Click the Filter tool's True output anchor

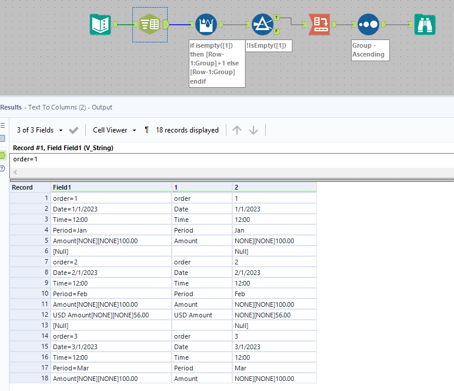276,18
